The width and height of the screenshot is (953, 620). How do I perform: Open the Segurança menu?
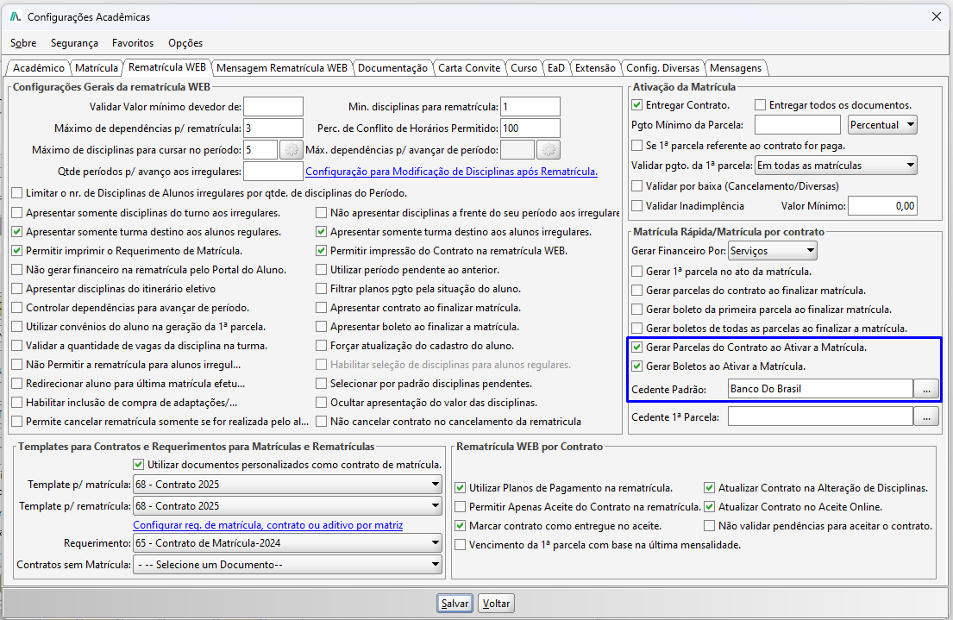pyautogui.click(x=74, y=43)
